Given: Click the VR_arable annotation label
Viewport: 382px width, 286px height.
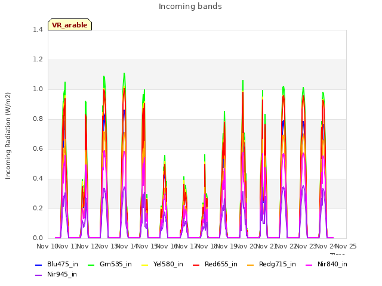Looking at the screenshot, I should coord(70,24).
